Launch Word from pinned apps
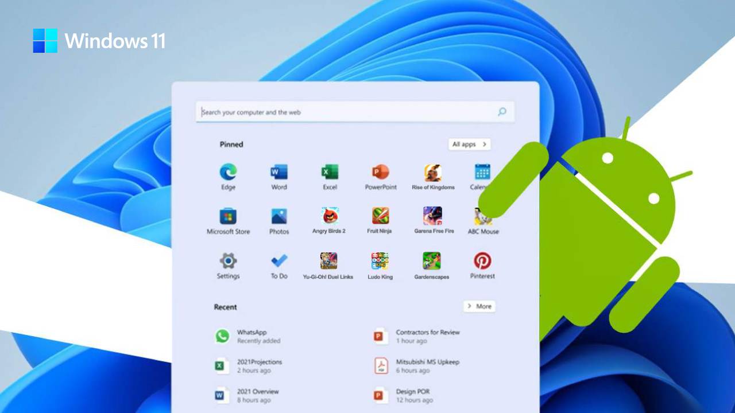735x413 pixels. tap(279, 172)
